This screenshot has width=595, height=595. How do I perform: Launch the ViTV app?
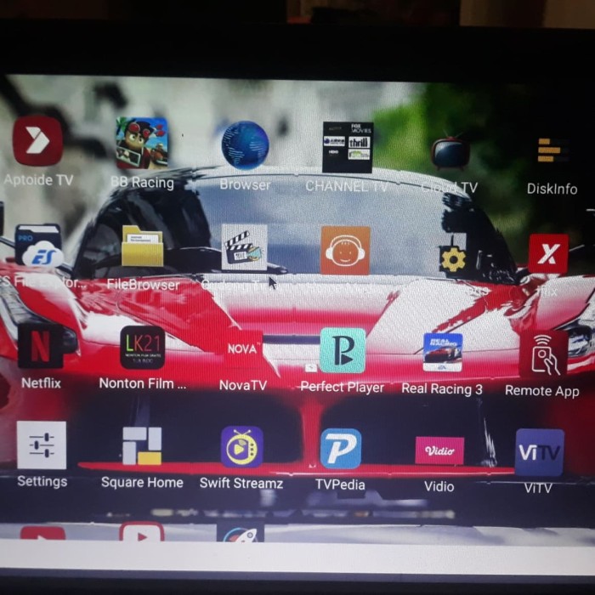[x=539, y=452]
